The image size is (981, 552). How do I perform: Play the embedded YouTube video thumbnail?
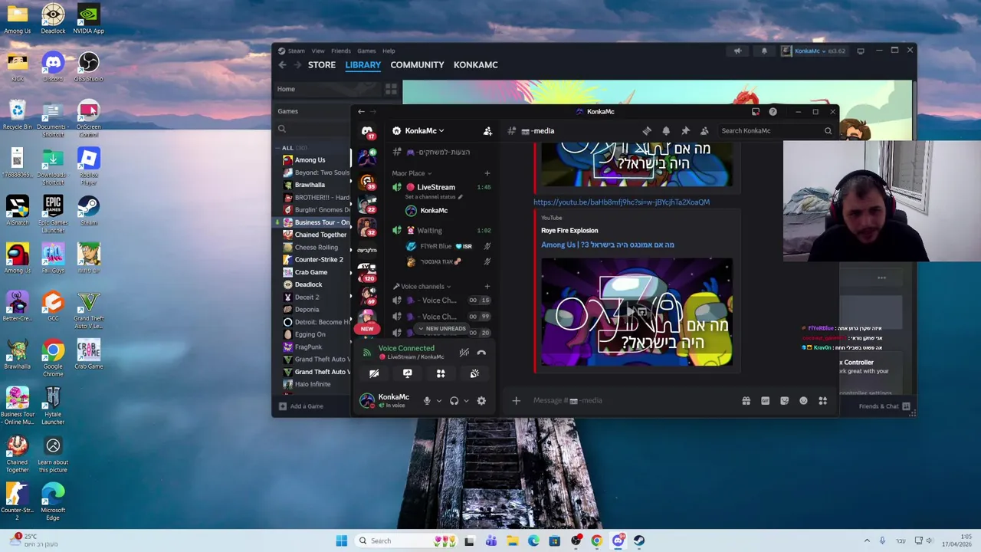pyautogui.click(x=637, y=312)
